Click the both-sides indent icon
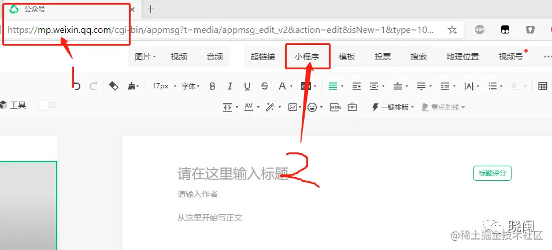This screenshot has width=552, height=250. [374, 86]
